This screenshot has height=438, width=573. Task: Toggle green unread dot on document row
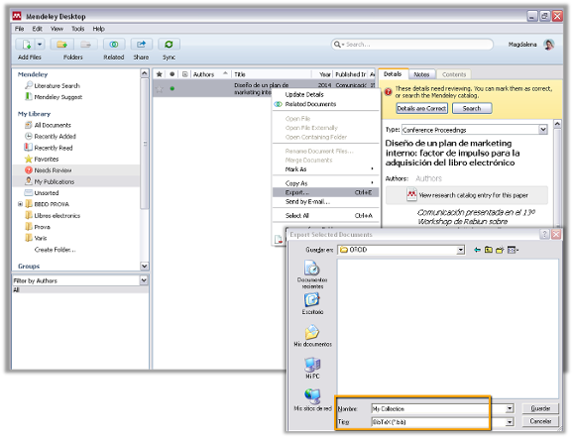(x=172, y=88)
